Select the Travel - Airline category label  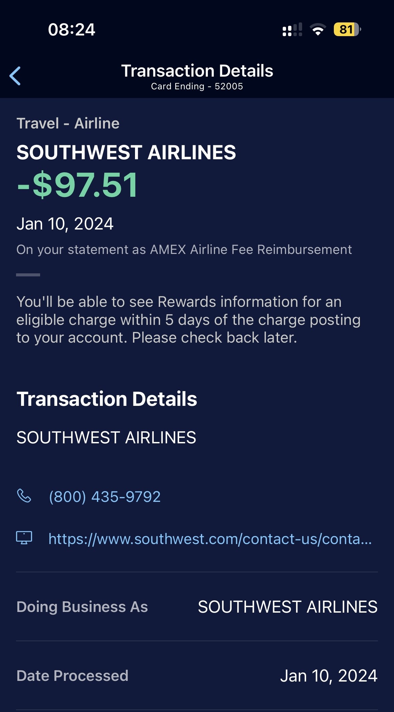68,123
